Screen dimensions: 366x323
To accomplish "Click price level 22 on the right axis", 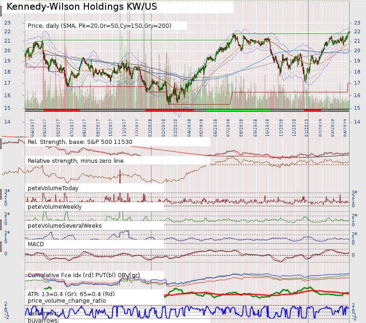I will click(x=357, y=32).
